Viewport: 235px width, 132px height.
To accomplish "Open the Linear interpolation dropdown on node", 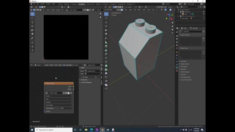I will (59, 96).
